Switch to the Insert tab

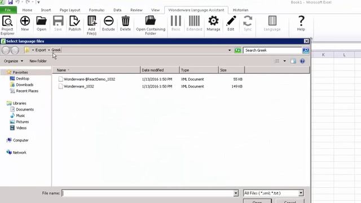coord(46,10)
